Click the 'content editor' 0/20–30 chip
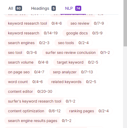This screenshot has height=128, width=127. [x=30, y=91]
